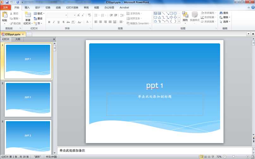This screenshot has height=159, width=255.
Task: Click the Slide Show status bar icon
Action: (x=213, y=157)
